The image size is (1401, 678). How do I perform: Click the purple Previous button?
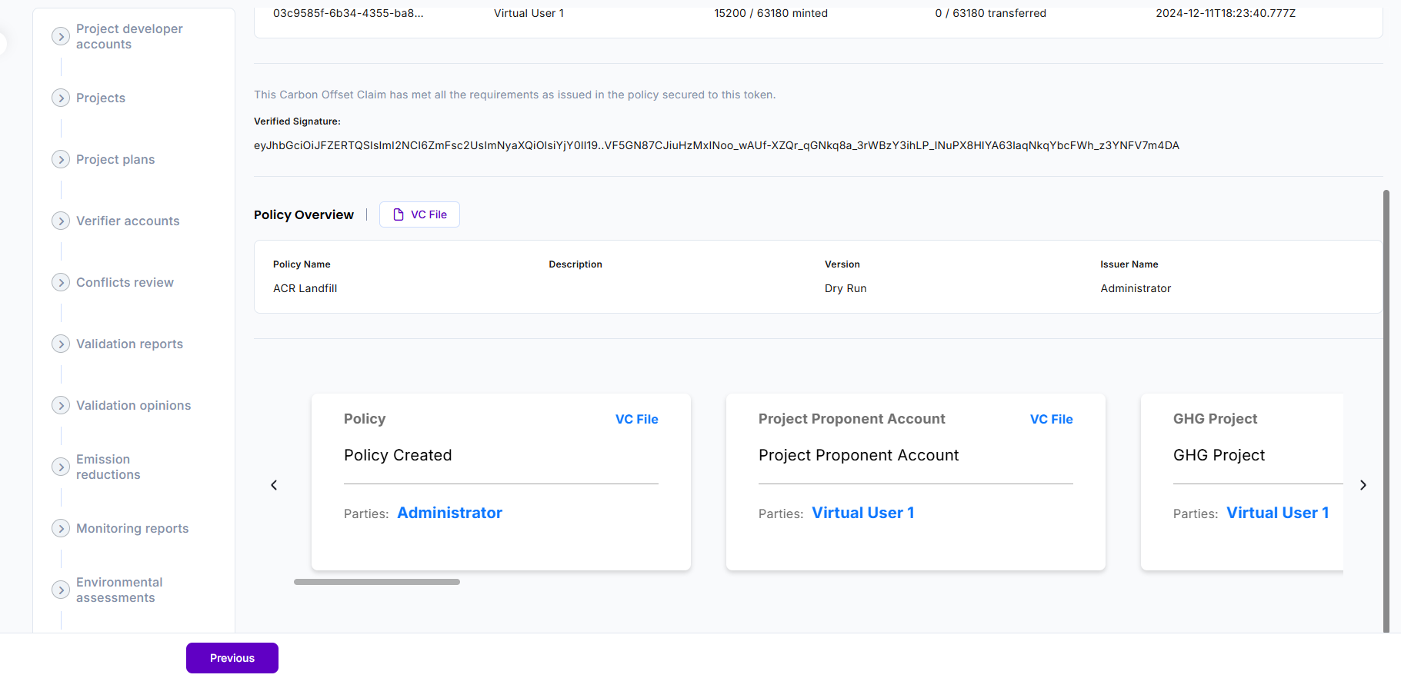pos(232,658)
